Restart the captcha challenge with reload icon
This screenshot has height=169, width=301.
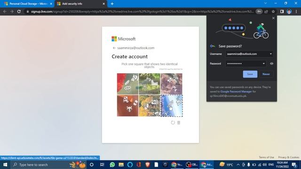pyautogui.click(x=173, y=123)
